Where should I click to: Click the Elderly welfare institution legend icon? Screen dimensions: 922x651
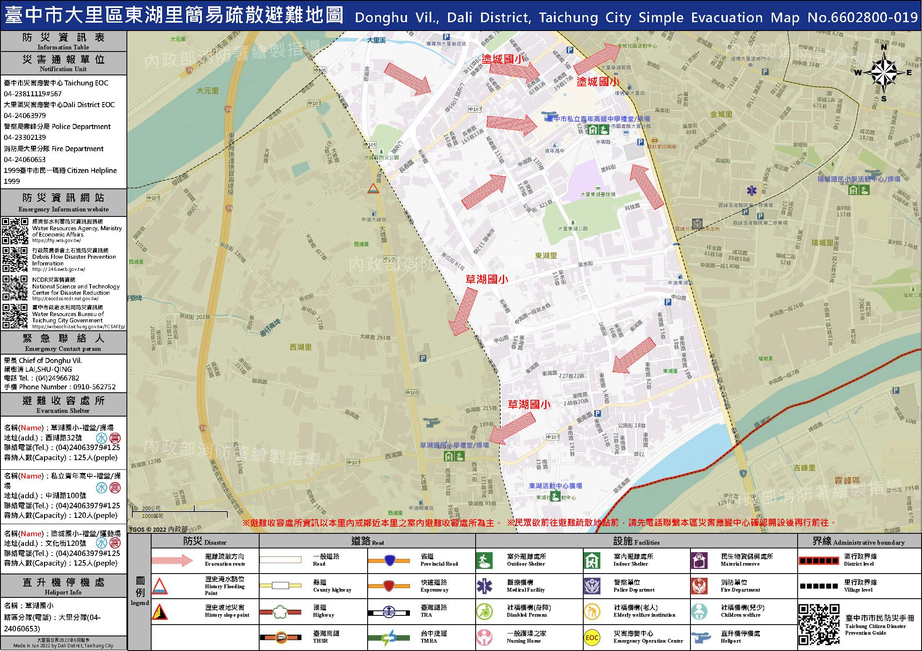(x=592, y=612)
